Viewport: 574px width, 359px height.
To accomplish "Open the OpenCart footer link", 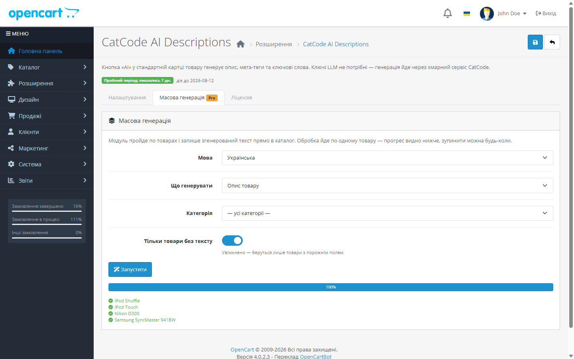I will (x=242, y=350).
